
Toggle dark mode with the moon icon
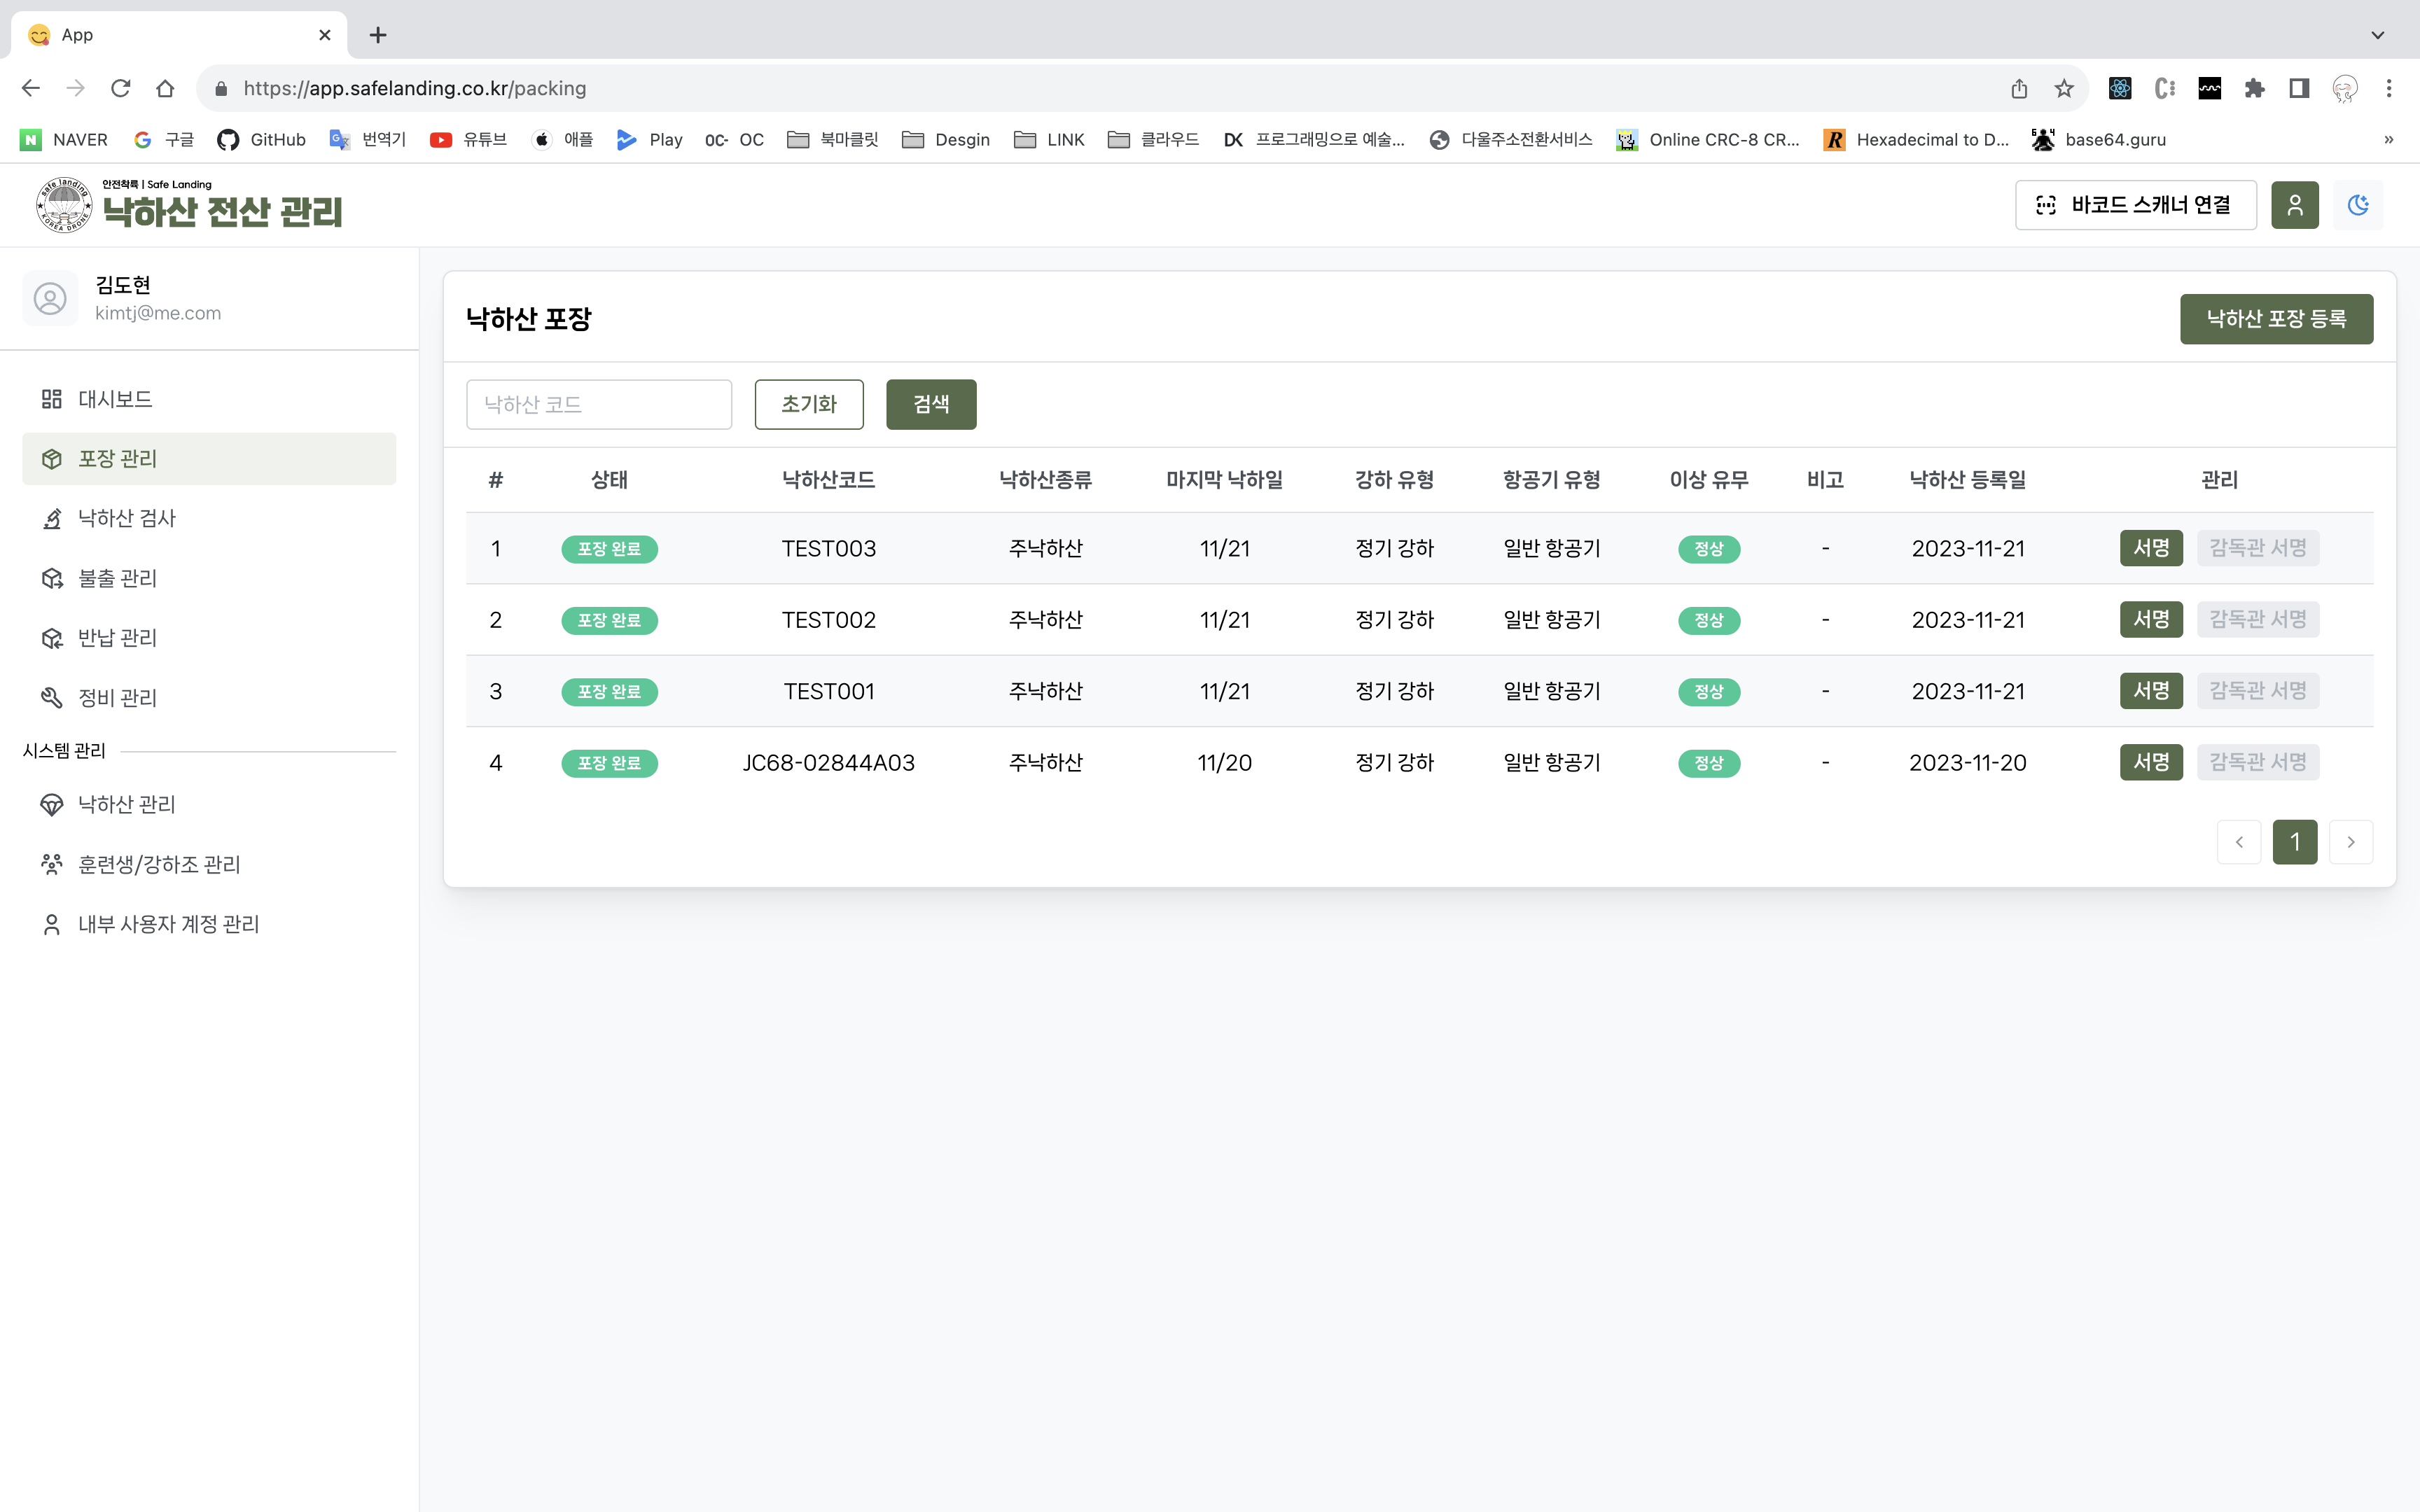[x=2358, y=205]
